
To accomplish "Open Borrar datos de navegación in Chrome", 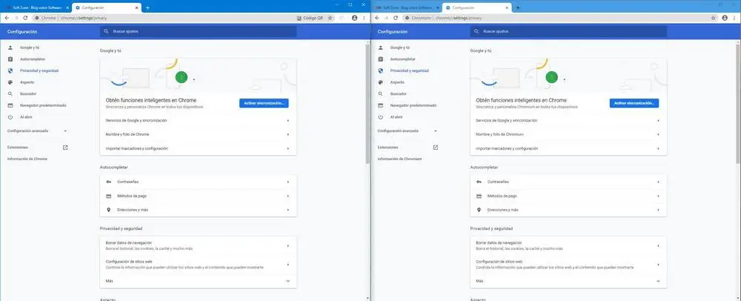I will pos(198,245).
